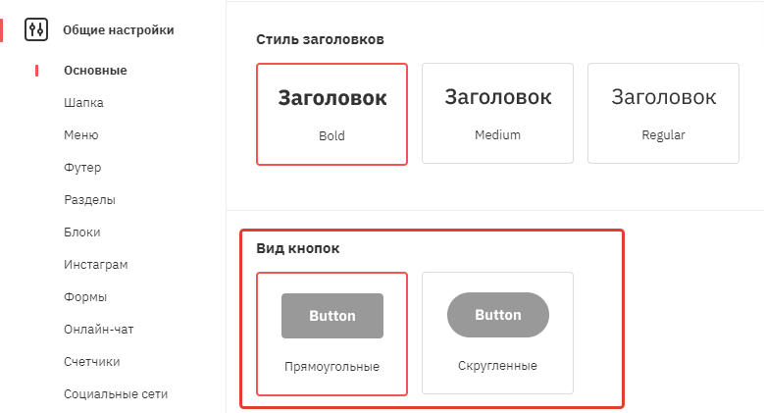Choose the Regular heading style

click(x=663, y=113)
